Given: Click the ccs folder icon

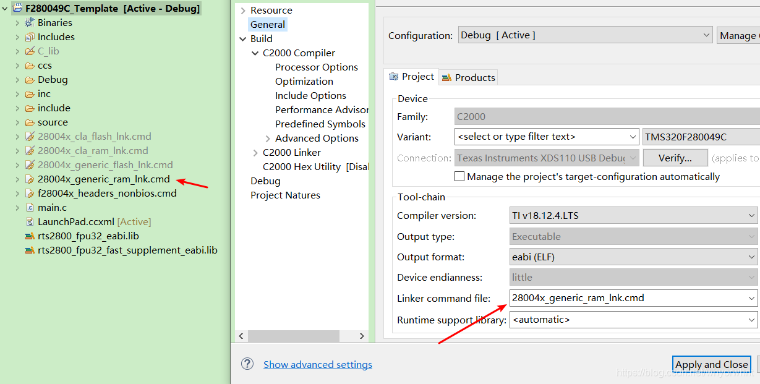Looking at the screenshot, I should pos(30,65).
